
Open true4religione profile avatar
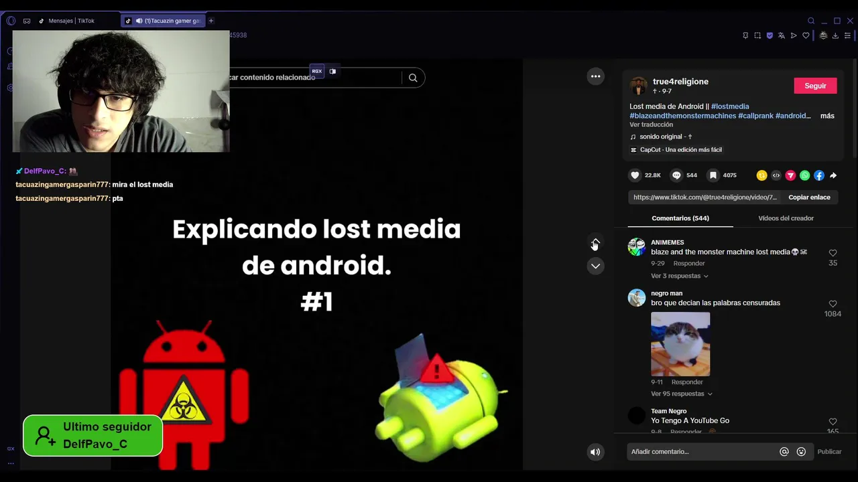tap(639, 86)
